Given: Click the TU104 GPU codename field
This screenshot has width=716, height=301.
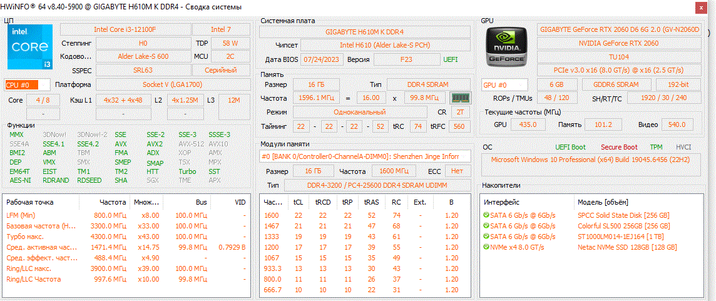Looking at the screenshot, I should [619, 57].
